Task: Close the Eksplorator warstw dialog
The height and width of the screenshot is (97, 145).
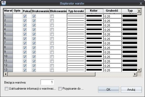Action: click(x=141, y=3)
